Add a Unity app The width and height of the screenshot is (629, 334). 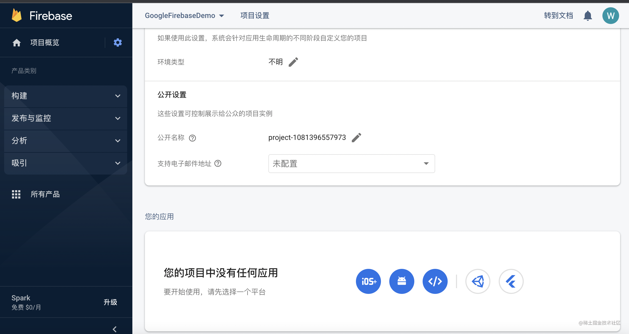(x=478, y=281)
